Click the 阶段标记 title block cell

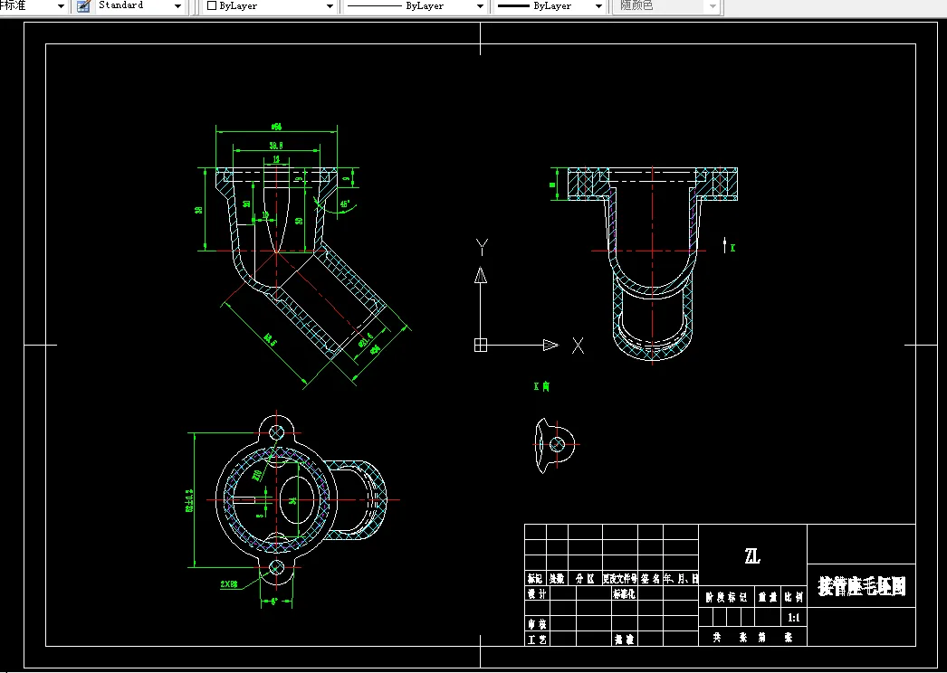(727, 598)
